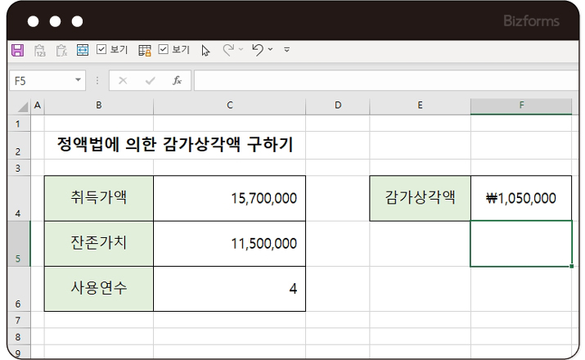The image size is (585, 360).
Task: Select row 4 header
Action: (x=18, y=198)
